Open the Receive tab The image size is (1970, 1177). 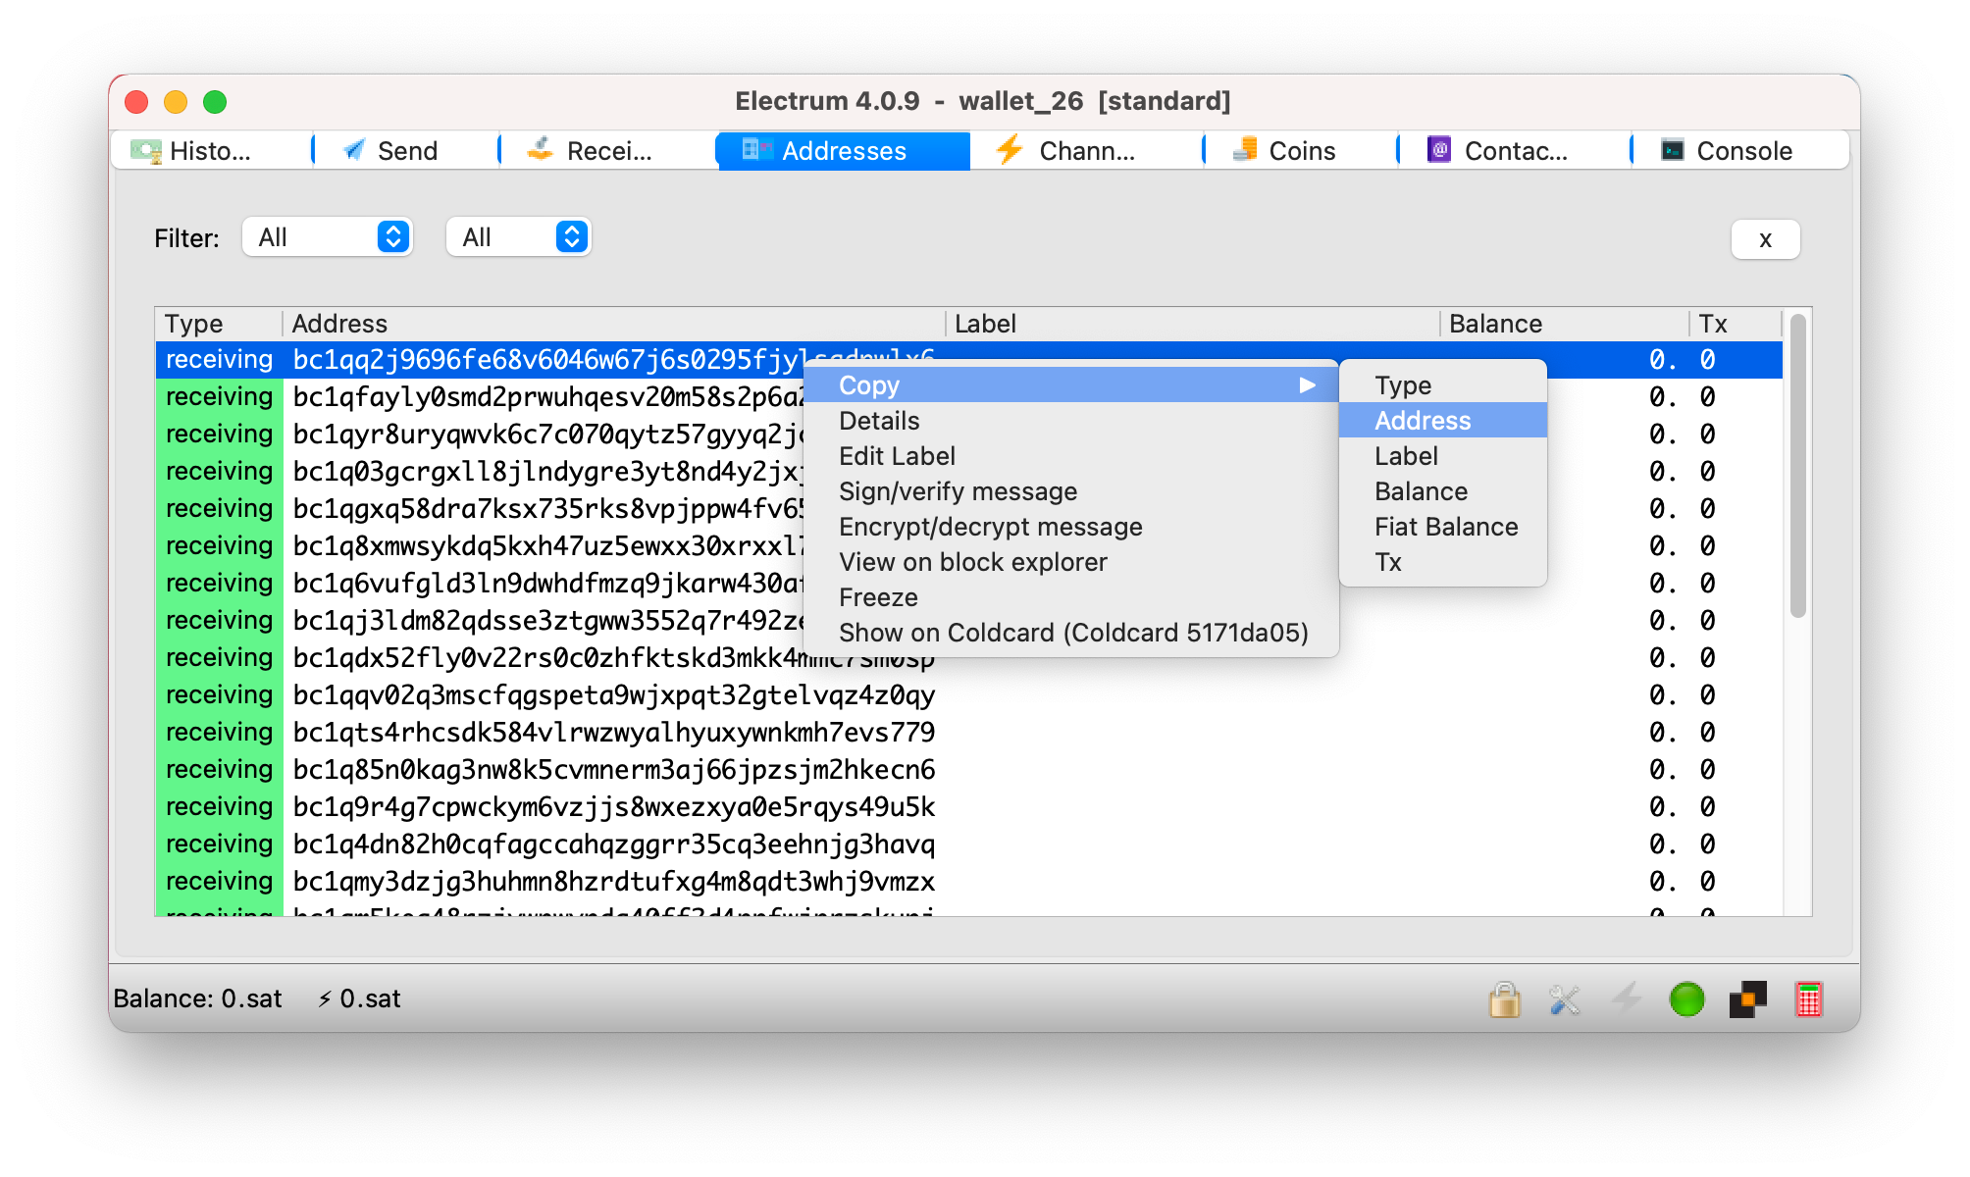(608, 151)
